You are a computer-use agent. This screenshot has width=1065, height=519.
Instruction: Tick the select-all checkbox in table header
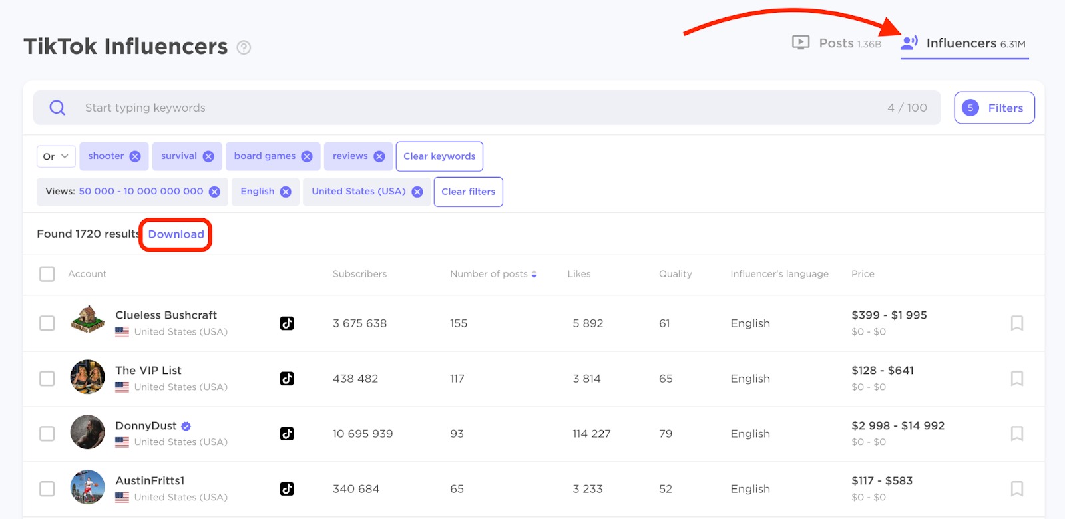(47, 274)
